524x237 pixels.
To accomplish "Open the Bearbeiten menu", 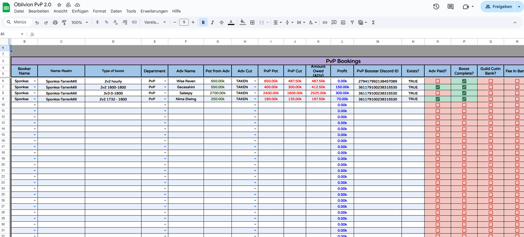I will click(x=39, y=11).
